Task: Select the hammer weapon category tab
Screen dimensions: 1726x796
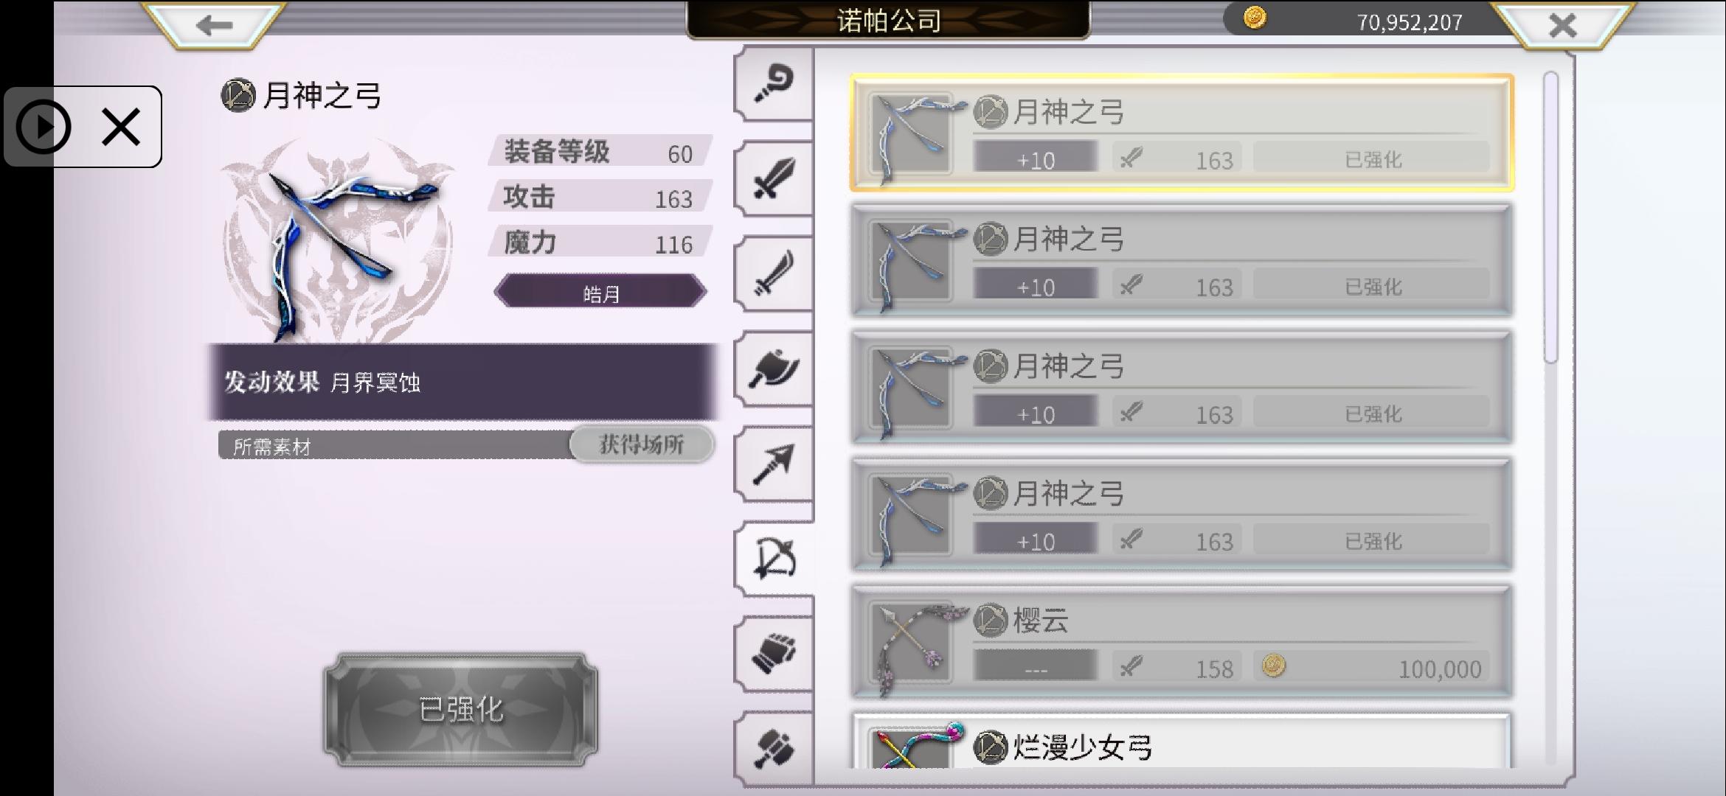Action: (774, 748)
